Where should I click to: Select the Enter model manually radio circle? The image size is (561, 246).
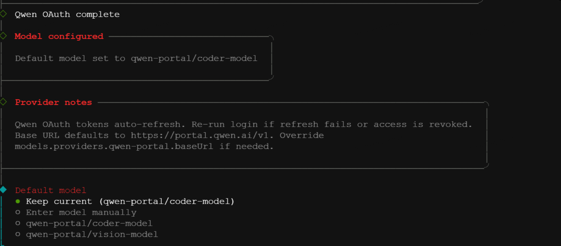(18, 212)
